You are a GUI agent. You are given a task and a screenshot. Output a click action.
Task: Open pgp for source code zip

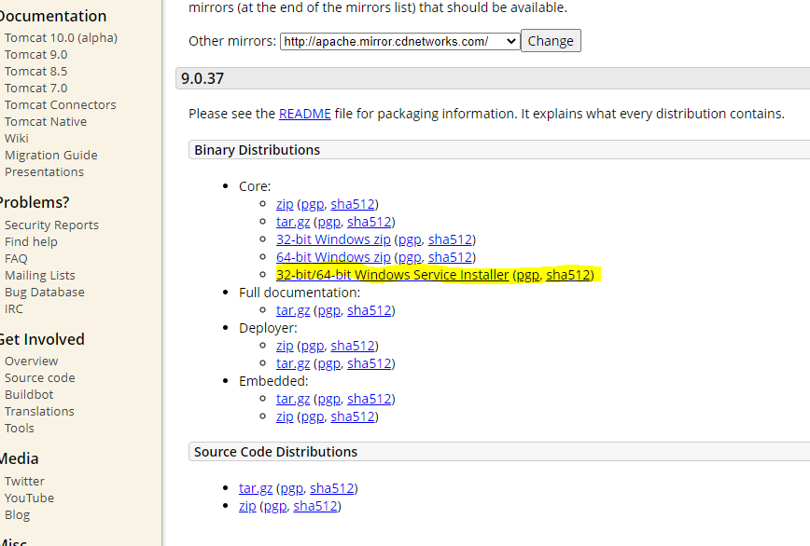click(275, 506)
